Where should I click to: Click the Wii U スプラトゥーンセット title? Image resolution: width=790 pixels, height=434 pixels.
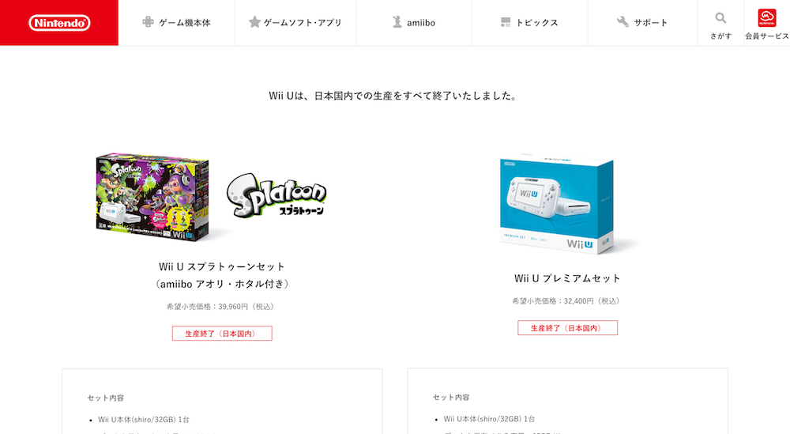(x=222, y=266)
